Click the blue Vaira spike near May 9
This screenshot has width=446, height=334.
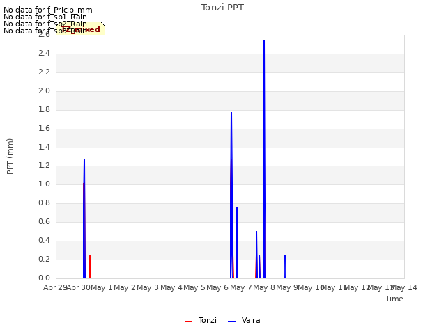tap(285, 266)
